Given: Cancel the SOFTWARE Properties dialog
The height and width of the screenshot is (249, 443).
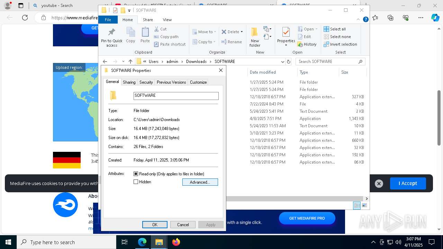Looking at the screenshot, I should pyautogui.click(x=183, y=225).
